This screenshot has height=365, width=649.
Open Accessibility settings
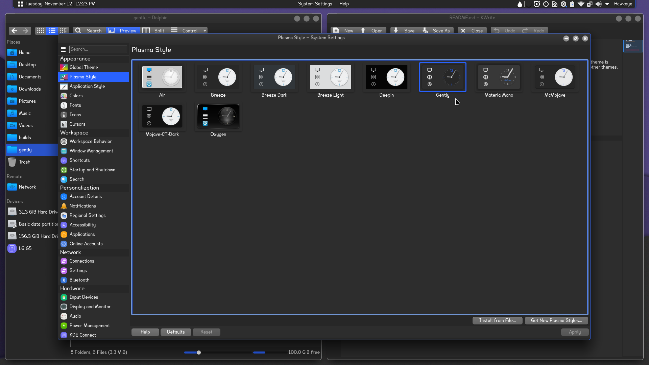coord(93,225)
